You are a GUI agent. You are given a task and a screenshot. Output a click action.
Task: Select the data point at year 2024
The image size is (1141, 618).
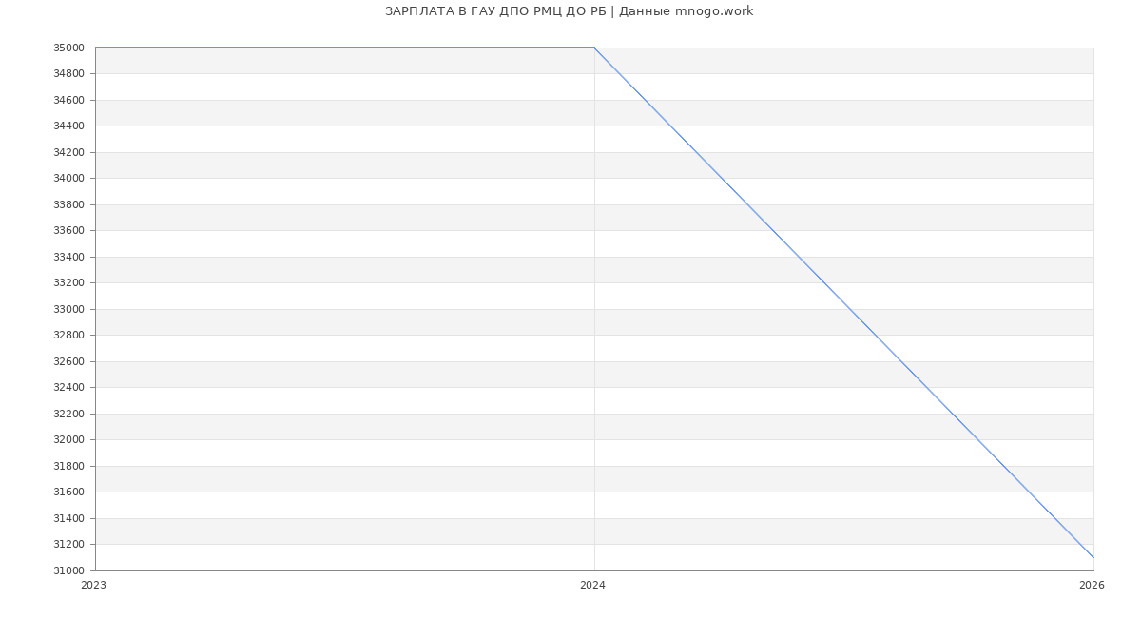594,48
